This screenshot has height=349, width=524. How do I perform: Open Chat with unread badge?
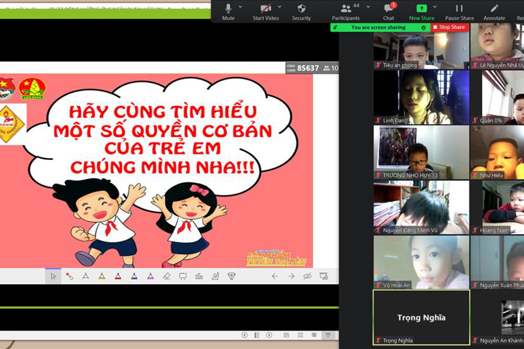coord(388,11)
